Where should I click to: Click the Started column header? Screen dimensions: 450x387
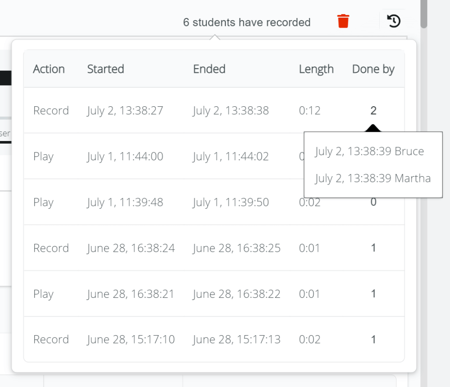[105, 69]
